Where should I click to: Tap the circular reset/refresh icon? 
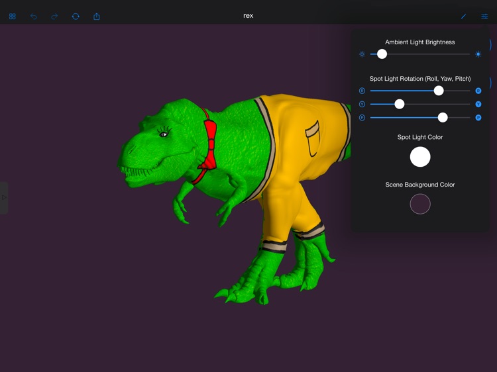[76, 17]
